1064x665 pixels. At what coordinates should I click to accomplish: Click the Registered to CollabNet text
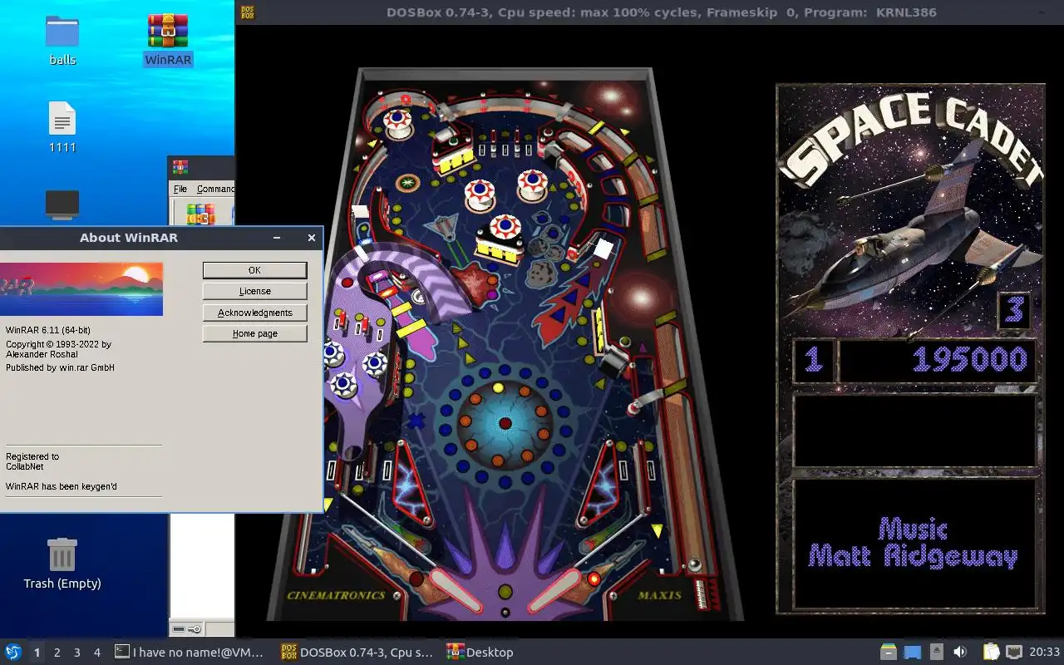[32, 461]
